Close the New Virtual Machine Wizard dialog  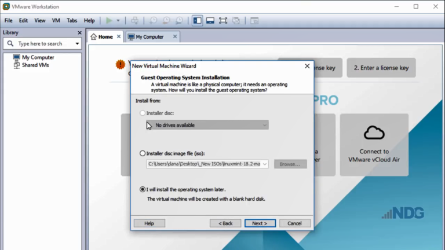point(307,66)
